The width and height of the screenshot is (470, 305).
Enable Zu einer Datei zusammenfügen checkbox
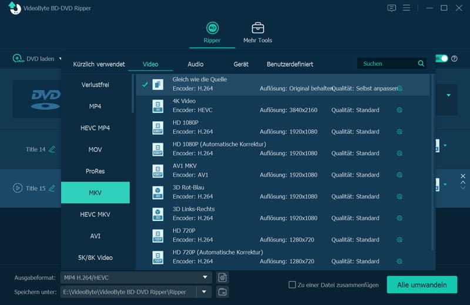tap(292, 284)
